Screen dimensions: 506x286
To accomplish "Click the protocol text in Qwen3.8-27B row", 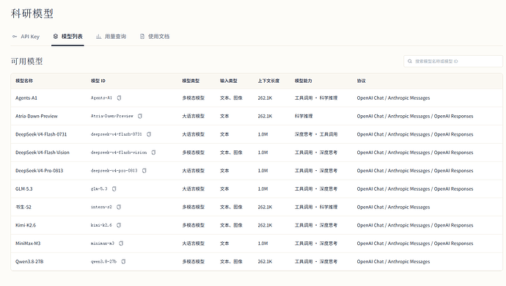I will 393,262.
